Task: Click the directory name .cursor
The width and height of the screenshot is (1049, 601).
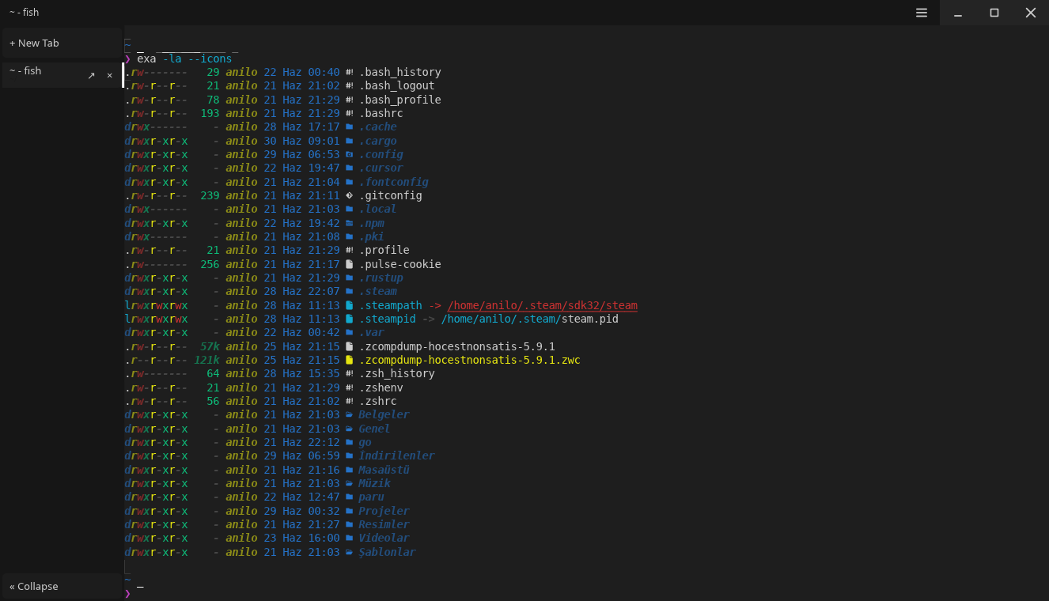Action: coord(381,168)
